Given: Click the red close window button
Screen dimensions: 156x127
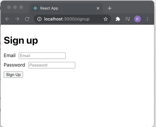Looking at the screenshot, I should pos(9,7).
